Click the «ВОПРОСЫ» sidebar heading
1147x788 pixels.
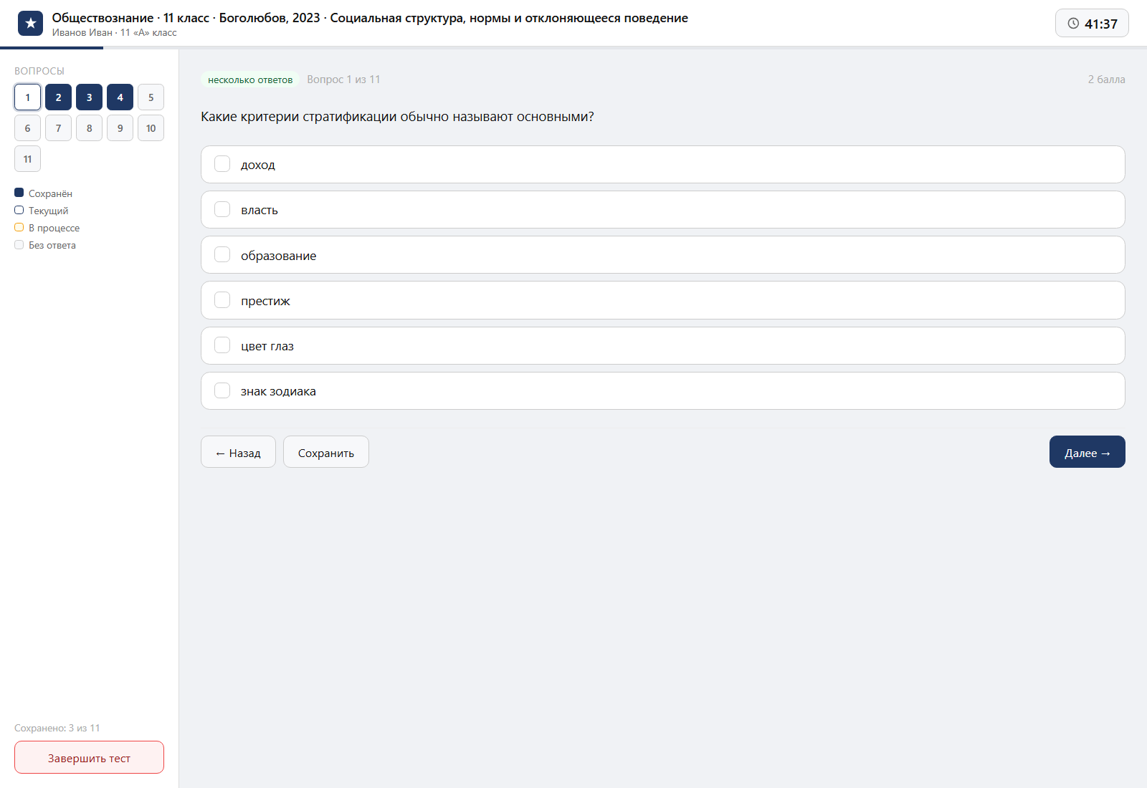[x=39, y=71]
